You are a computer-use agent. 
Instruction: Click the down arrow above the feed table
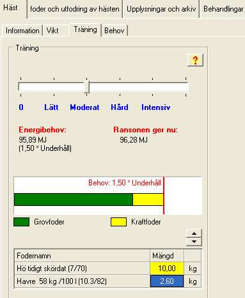coord(194,242)
